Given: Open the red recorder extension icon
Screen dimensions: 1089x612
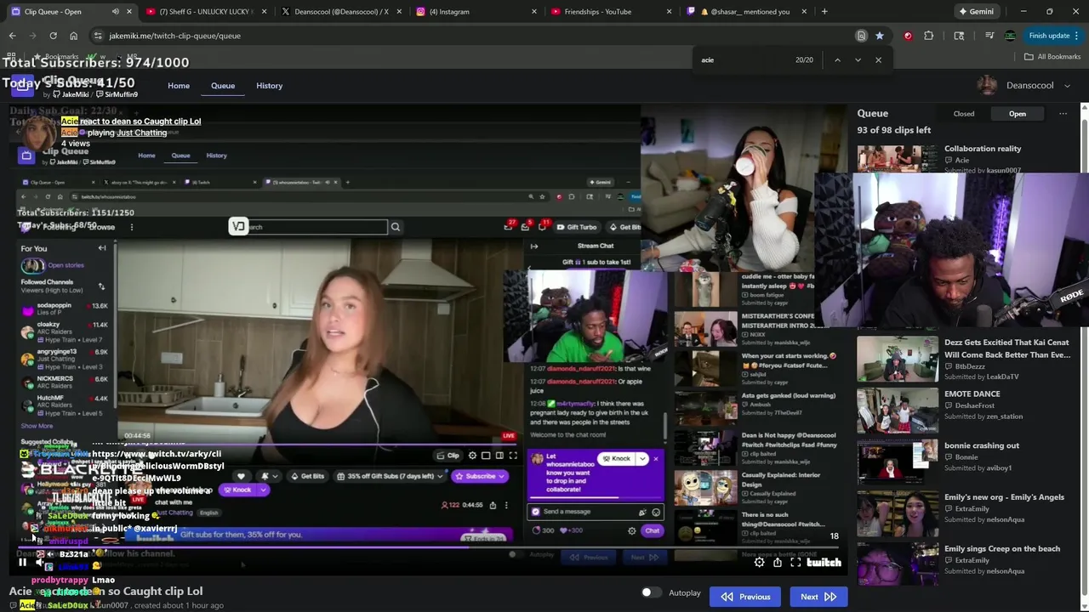Looking at the screenshot, I should tap(908, 36).
